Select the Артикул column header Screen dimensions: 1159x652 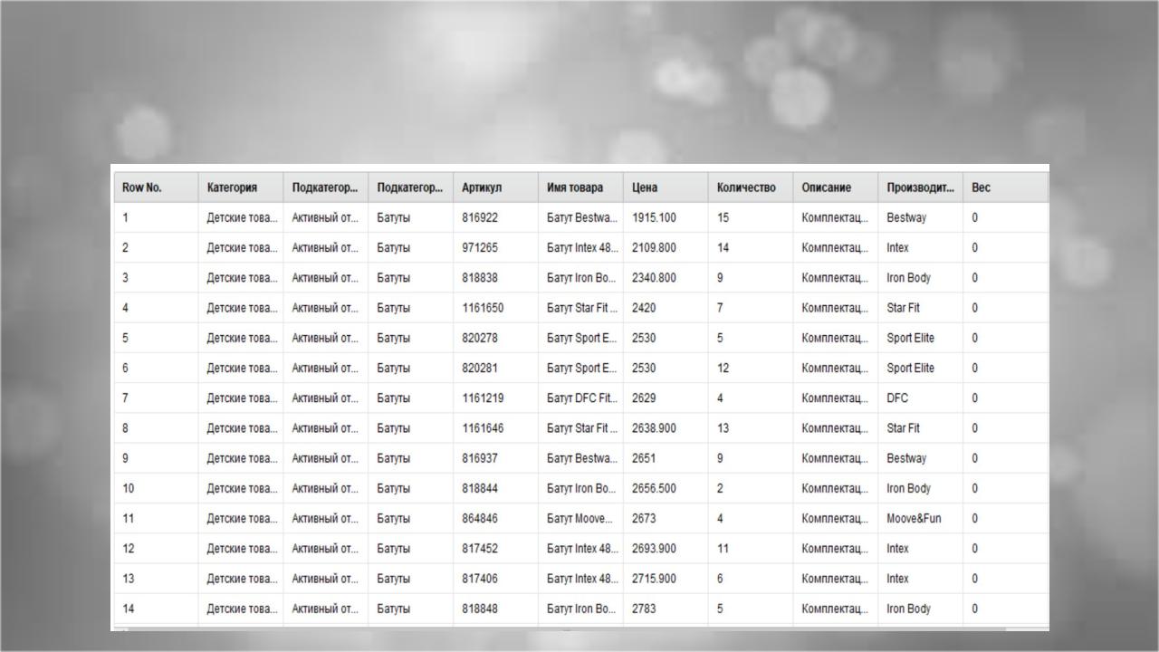pyautogui.click(x=495, y=187)
